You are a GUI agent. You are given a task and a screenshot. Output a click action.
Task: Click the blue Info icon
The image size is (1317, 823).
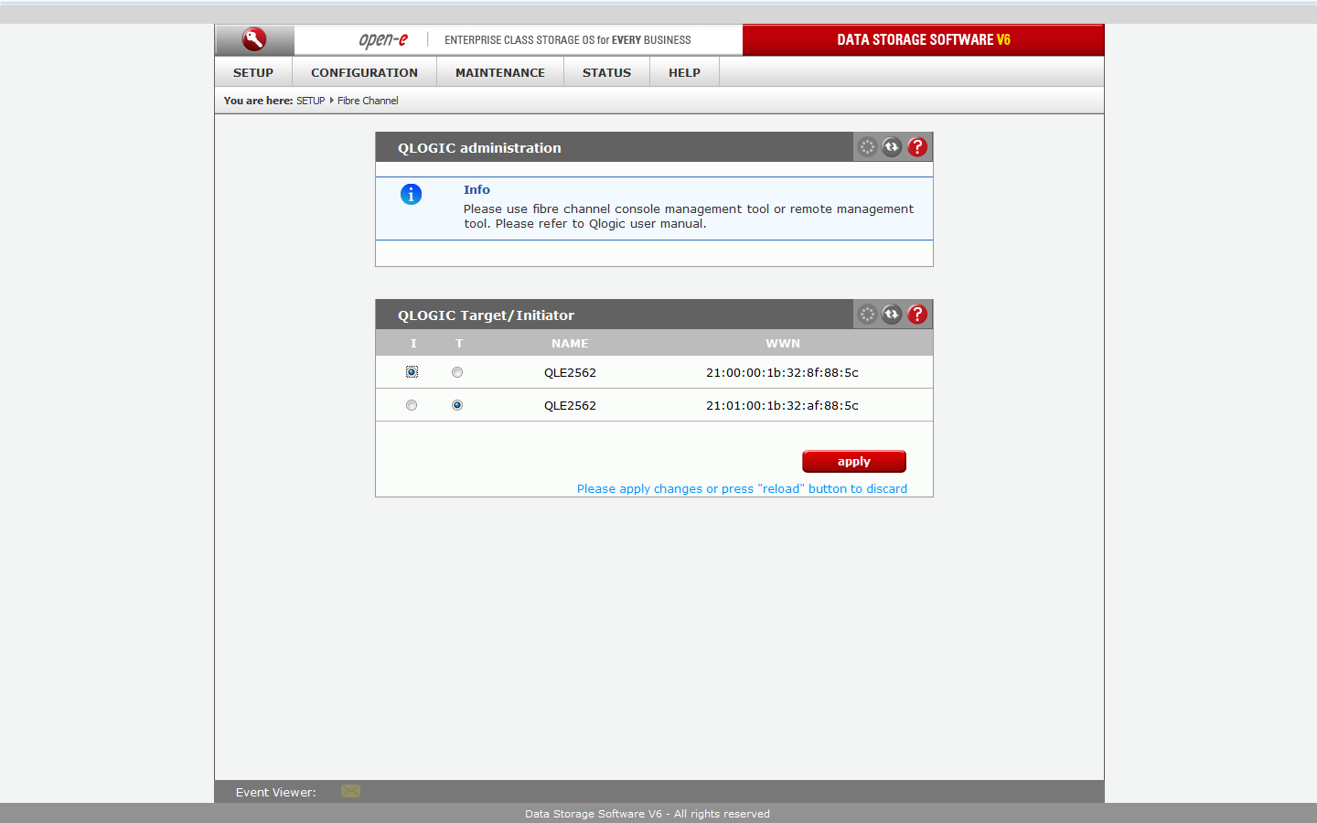click(412, 195)
